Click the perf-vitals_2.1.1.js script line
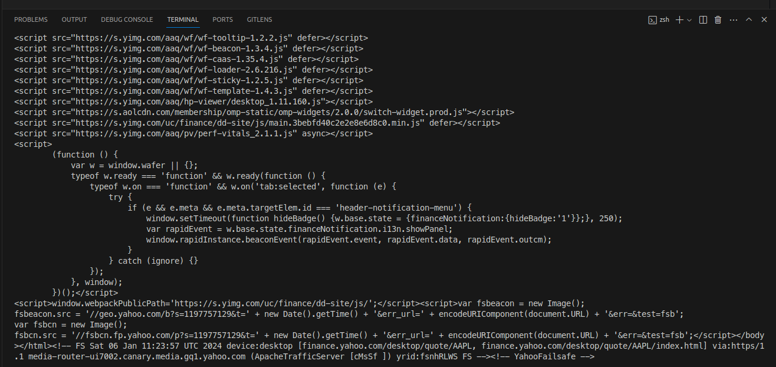 (x=193, y=133)
